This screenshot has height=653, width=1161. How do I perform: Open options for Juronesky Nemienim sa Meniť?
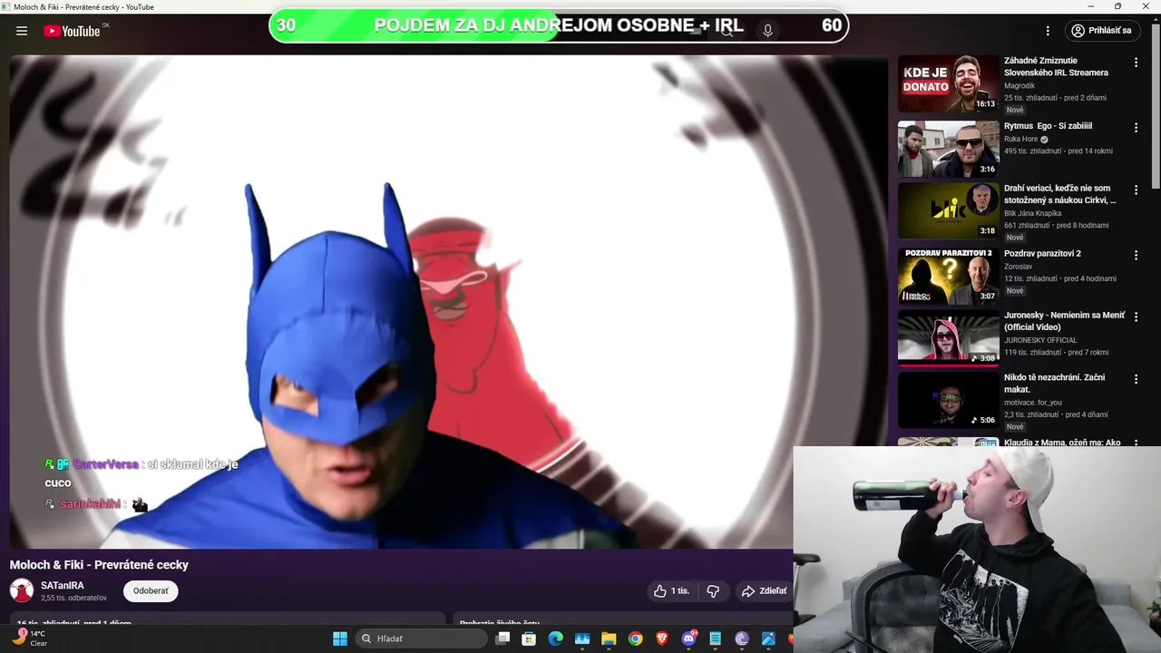[1136, 317]
